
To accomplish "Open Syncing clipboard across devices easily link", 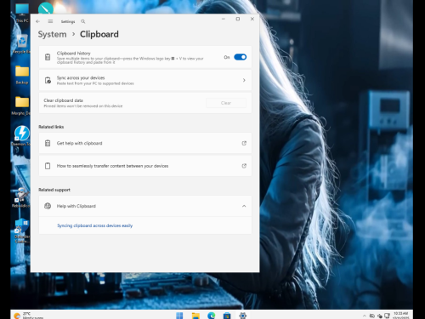I will [x=95, y=225].
